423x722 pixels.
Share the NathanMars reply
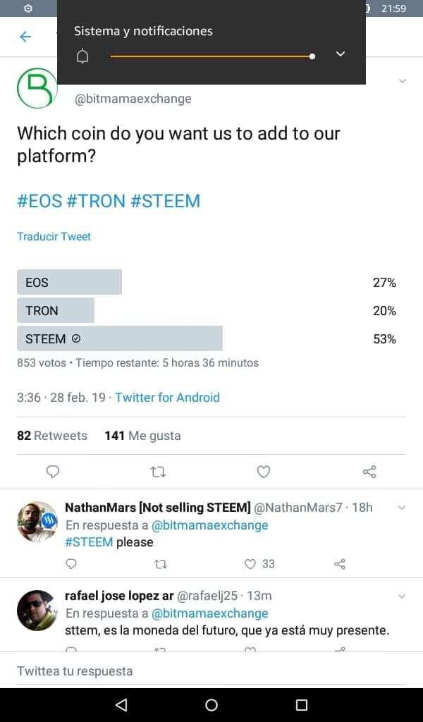click(340, 564)
